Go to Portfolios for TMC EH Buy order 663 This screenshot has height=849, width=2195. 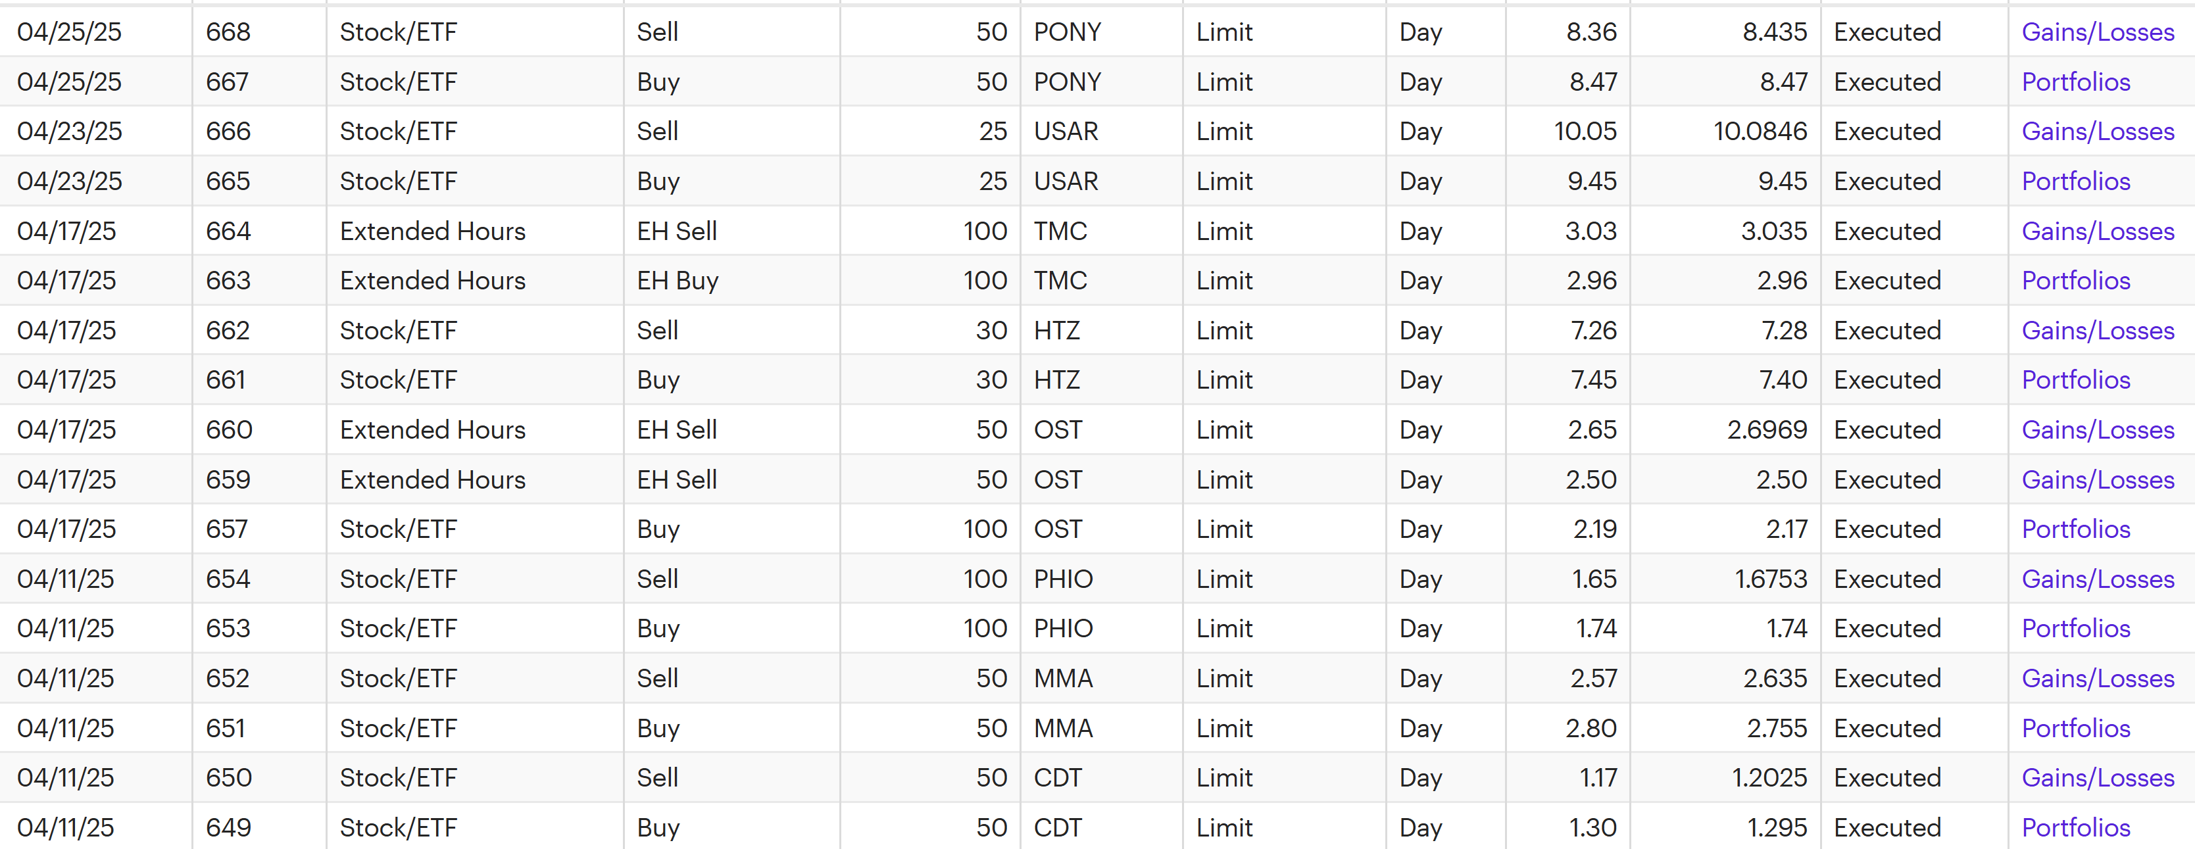point(2075,280)
